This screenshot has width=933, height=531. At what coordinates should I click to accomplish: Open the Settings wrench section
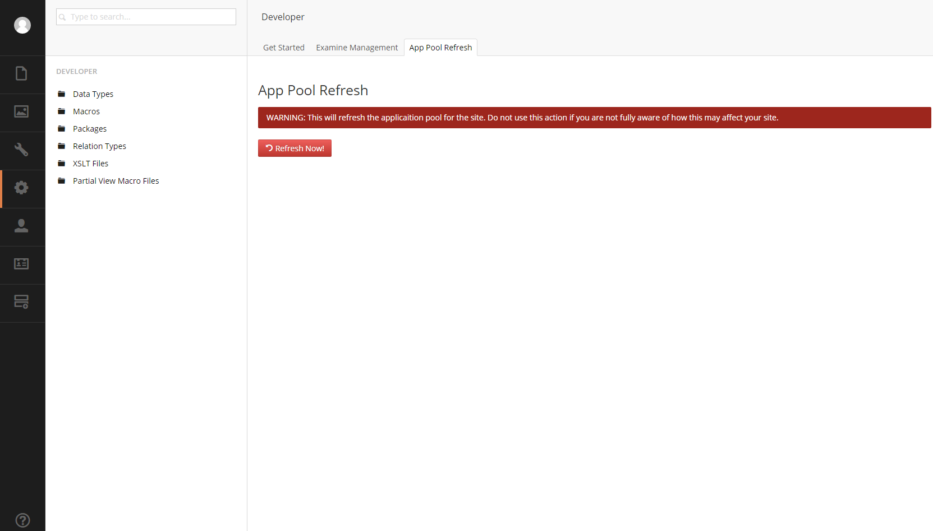[x=21, y=150]
